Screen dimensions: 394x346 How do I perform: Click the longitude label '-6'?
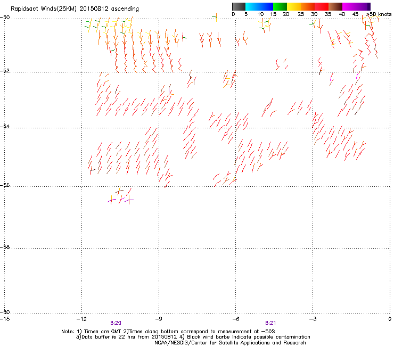pyautogui.click(x=235, y=319)
